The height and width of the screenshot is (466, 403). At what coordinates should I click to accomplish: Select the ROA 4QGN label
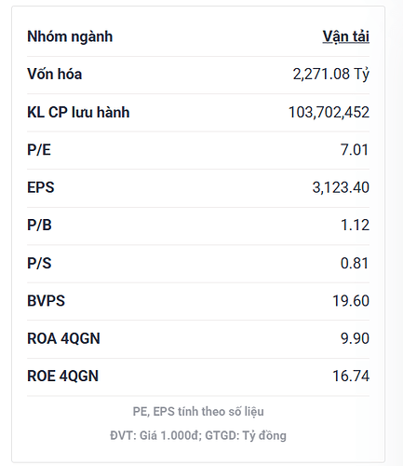pos(63,338)
